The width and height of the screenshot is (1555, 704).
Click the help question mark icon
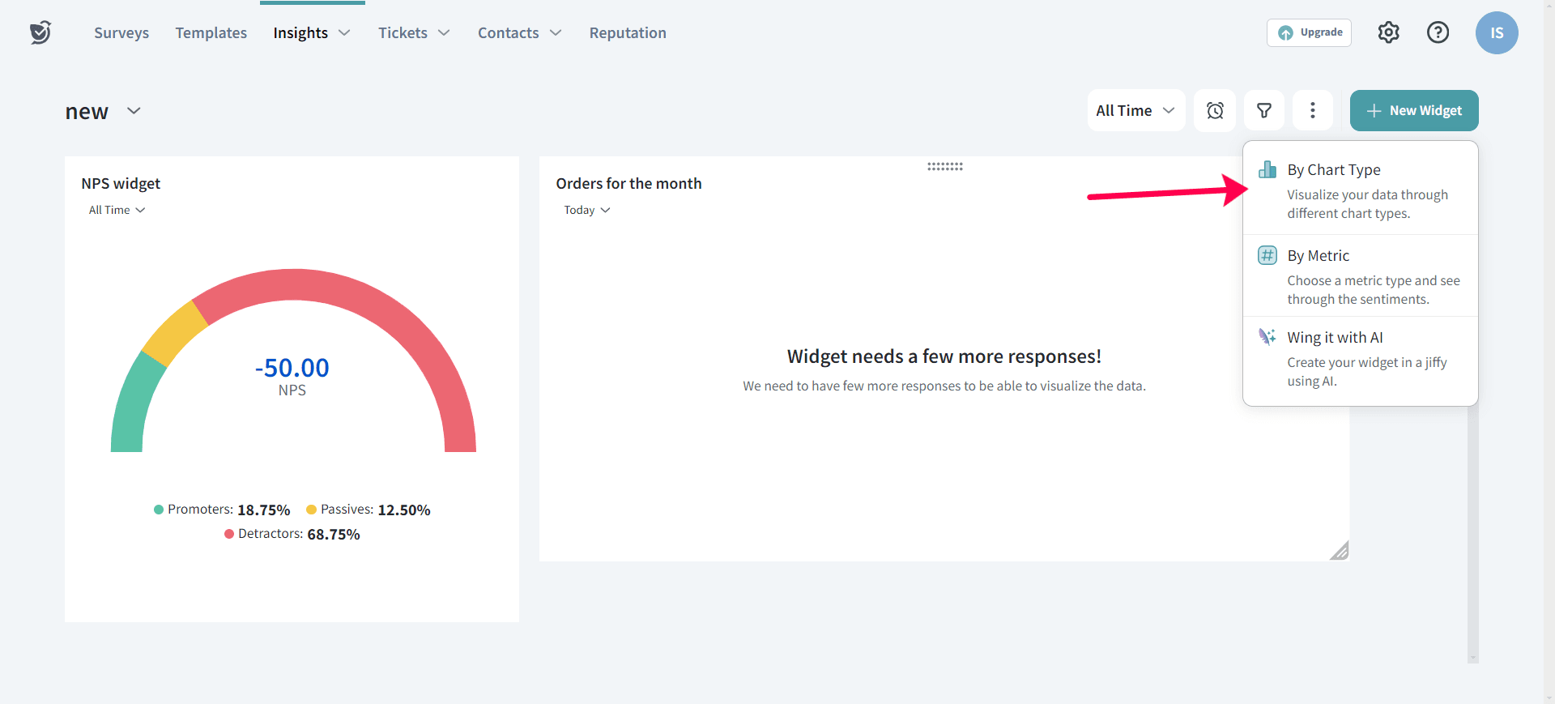point(1438,32)
